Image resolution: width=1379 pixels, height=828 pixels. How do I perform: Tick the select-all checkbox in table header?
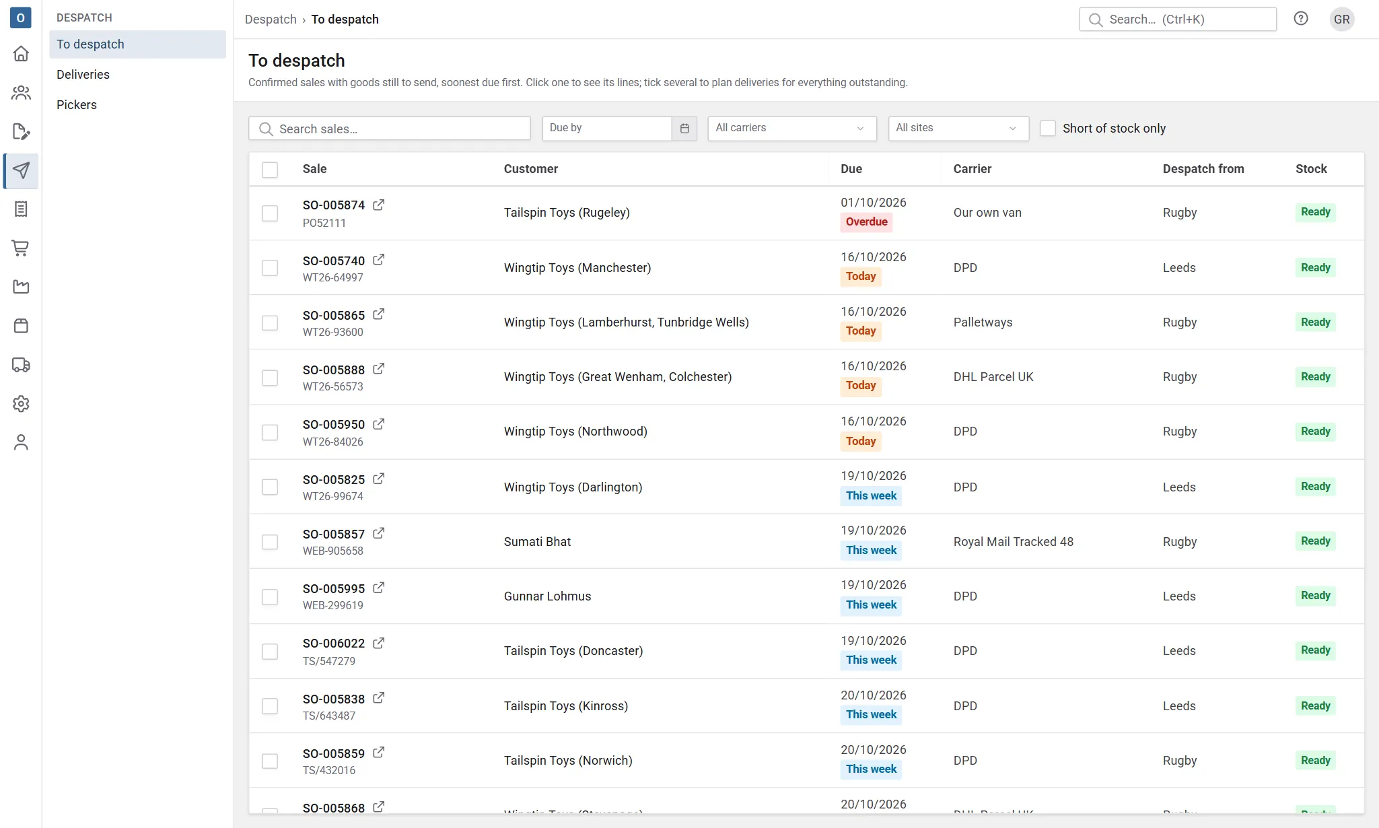[x=270, y=170]
